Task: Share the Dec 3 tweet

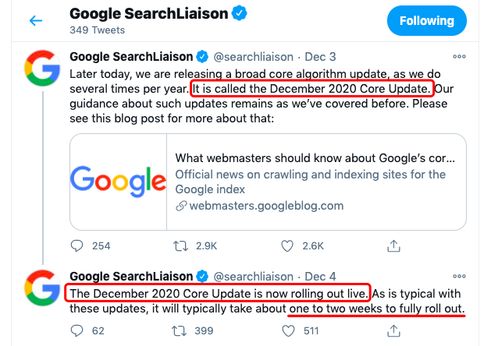Action: pyautogui.click(x=393, y=246)
